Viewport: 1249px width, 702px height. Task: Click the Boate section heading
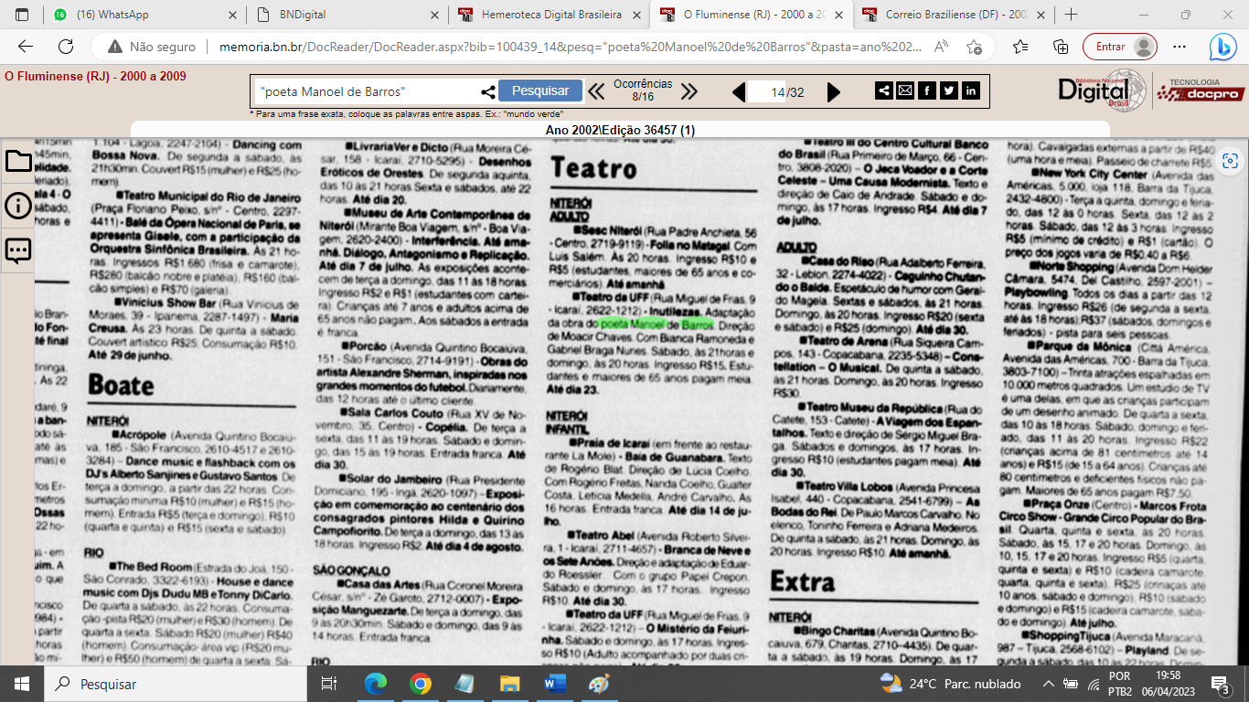pyautogui.click(x=122, y=384)
